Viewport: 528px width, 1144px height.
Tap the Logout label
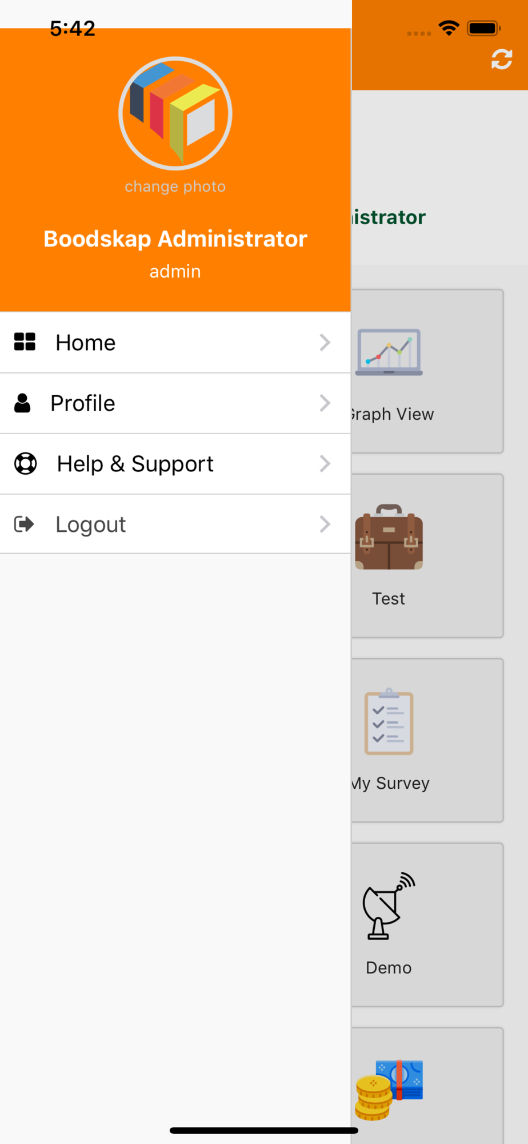(x=90, y=525)
